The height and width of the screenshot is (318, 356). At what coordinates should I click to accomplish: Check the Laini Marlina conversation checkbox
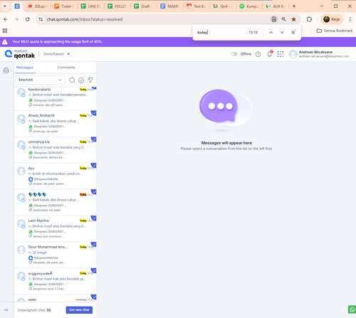coord(94,218)
